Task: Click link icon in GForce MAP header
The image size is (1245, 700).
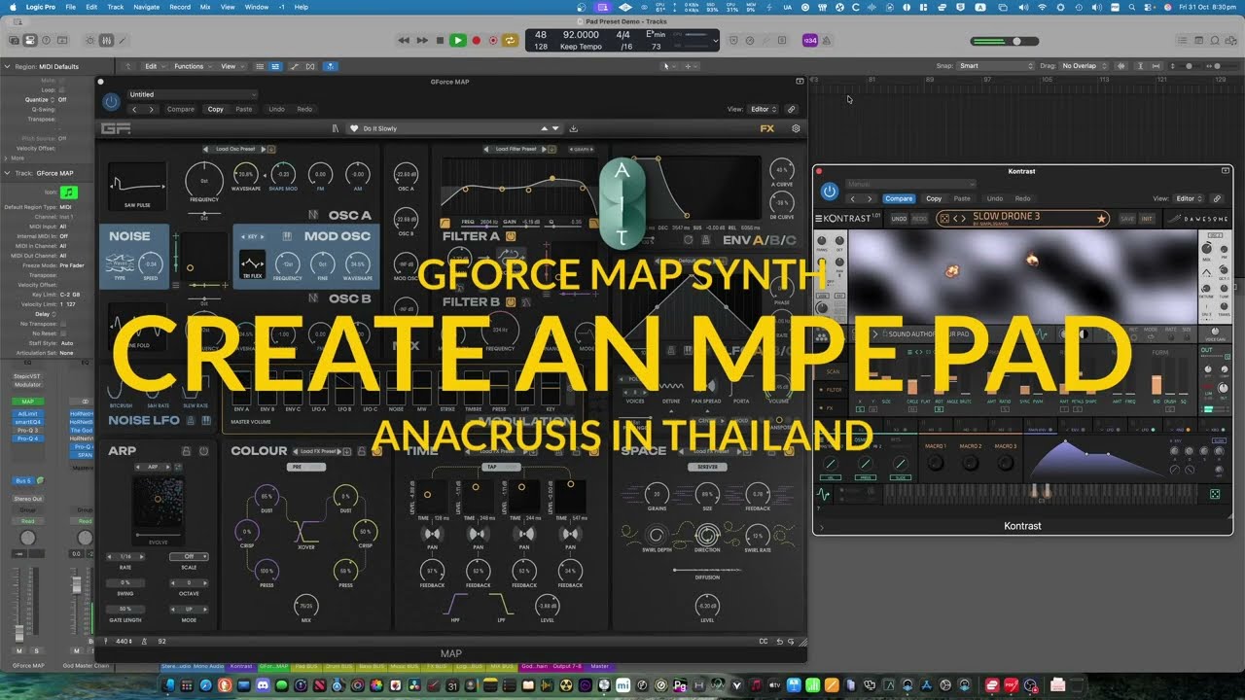Action: tap(792, 109)
